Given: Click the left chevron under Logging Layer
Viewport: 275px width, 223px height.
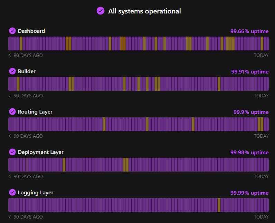Looking at the screenshot, I should (10, 217).
